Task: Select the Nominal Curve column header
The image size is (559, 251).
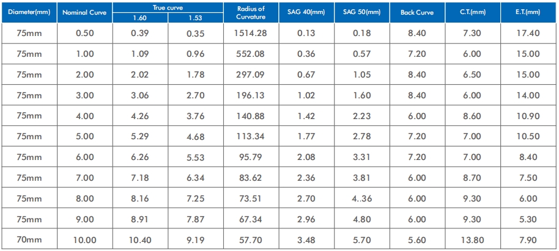Action: (84, 12)
